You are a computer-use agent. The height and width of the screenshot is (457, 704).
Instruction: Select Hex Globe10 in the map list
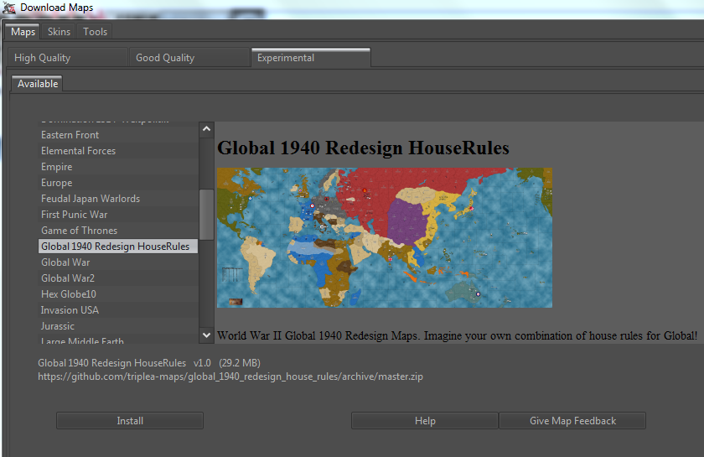coord(117,294)
